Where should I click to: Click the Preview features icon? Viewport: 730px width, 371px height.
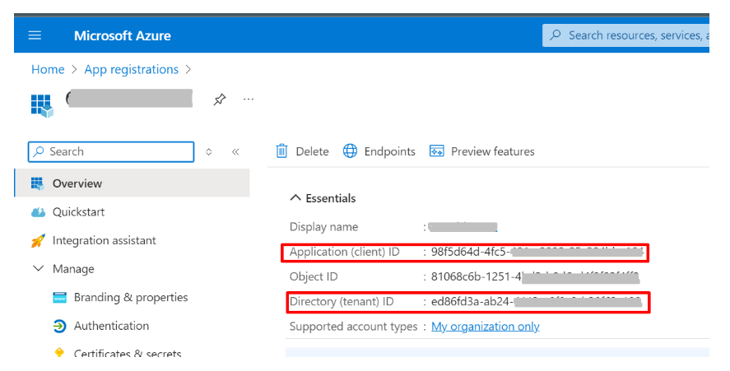[x=437, y=151]
